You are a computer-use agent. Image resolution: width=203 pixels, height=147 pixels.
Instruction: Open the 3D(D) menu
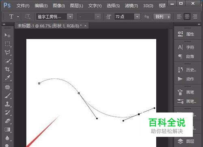click(x=148, y=6)
